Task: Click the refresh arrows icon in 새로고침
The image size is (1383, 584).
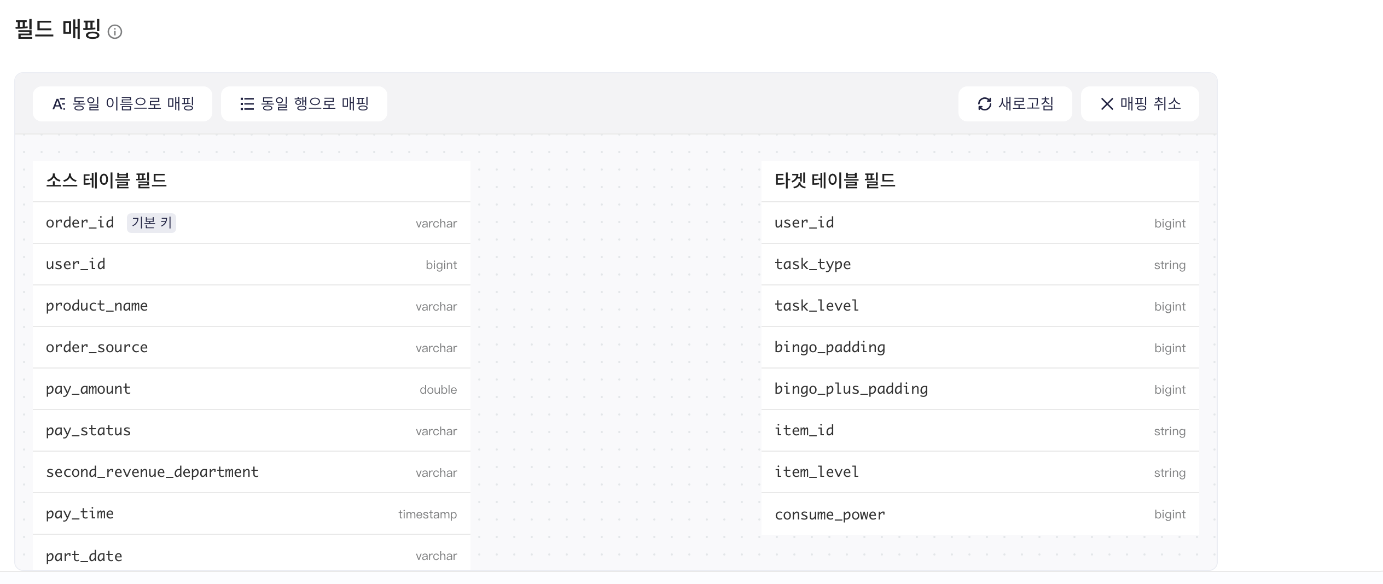Action: point(984,104)
